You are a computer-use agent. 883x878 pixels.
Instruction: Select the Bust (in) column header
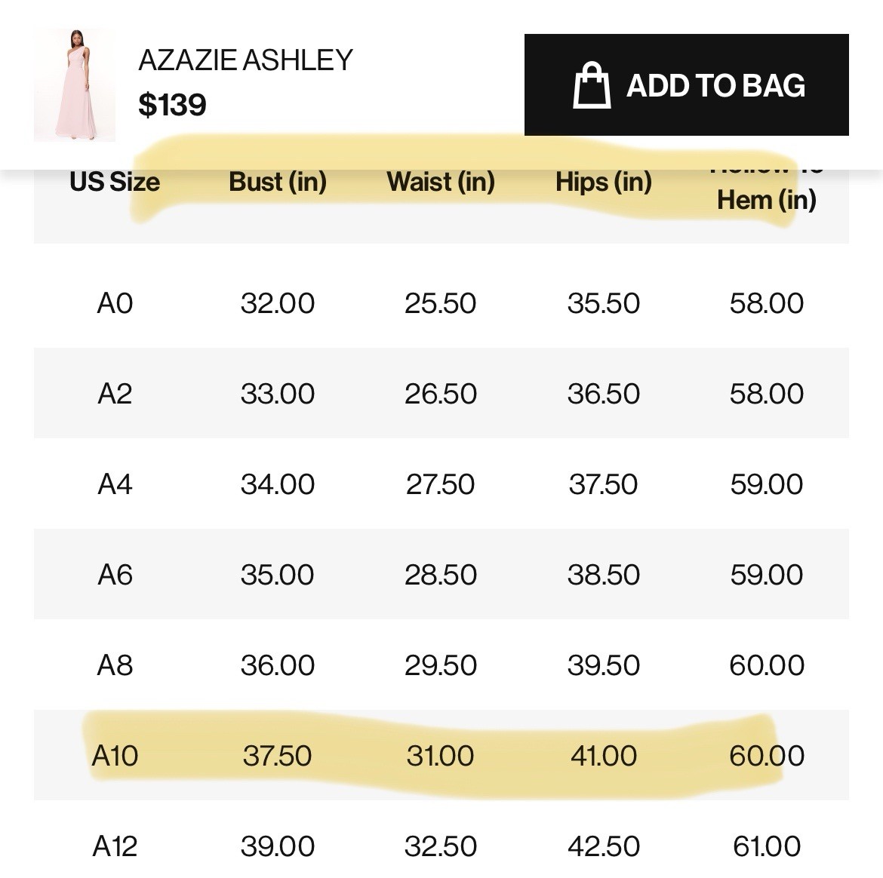pyautogui.click(x=278, y=182)
